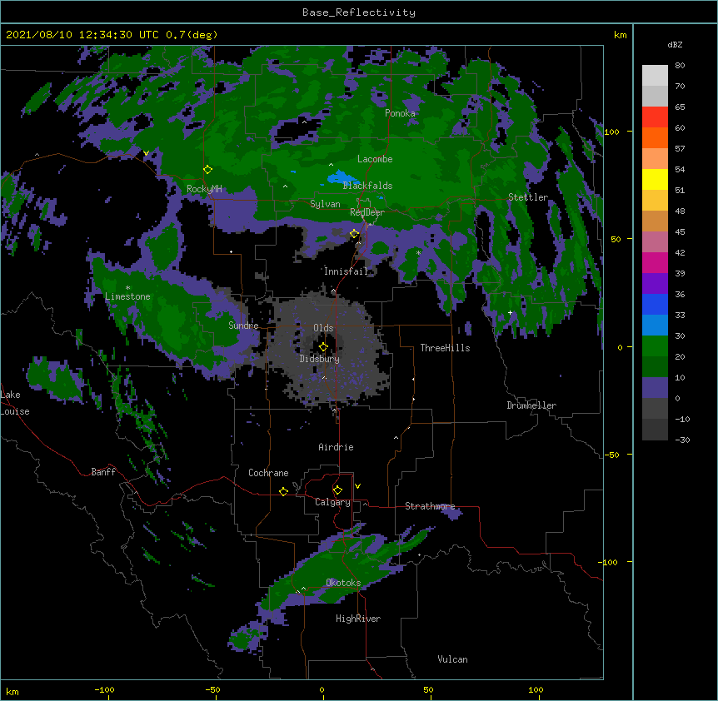The width and height of the screenshot is (718, 701).
Task: Click the ThreeHills label
Action: (x=445, y=348)
